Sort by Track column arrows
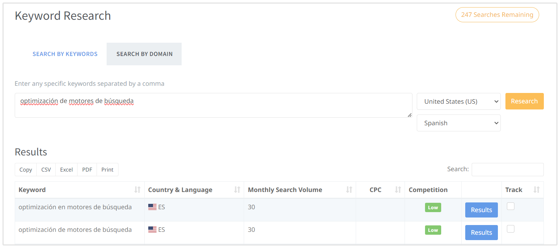560x248 pixels. click(536, 190)
